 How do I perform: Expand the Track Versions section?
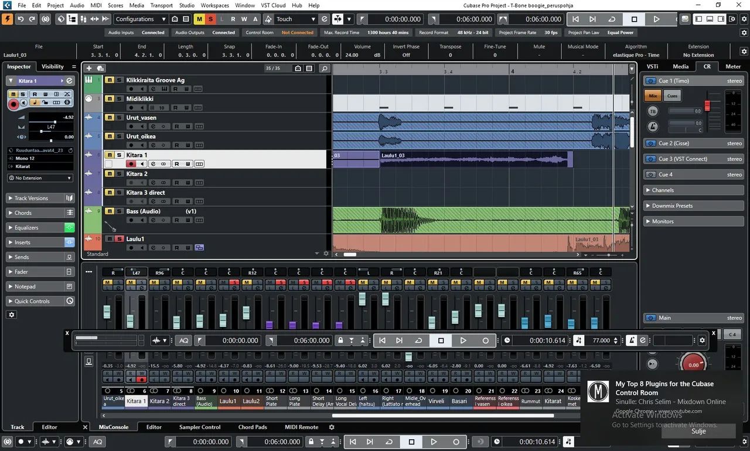pyautogui.click(x=40, y=198)
